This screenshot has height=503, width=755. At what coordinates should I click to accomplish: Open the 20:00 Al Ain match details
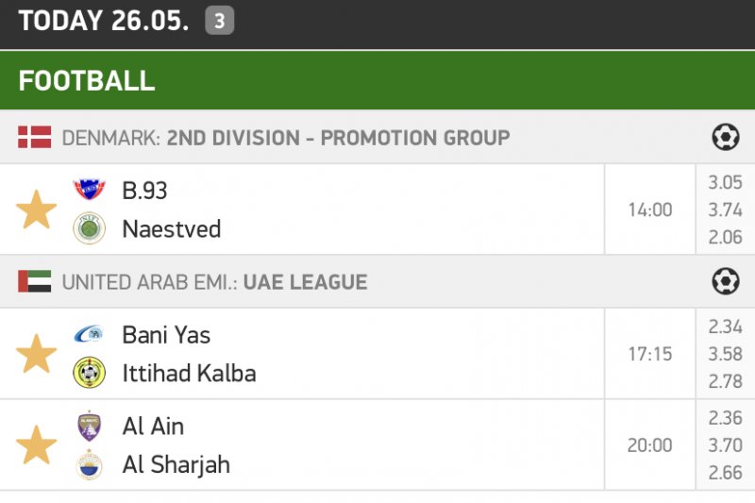coord(650,444)
